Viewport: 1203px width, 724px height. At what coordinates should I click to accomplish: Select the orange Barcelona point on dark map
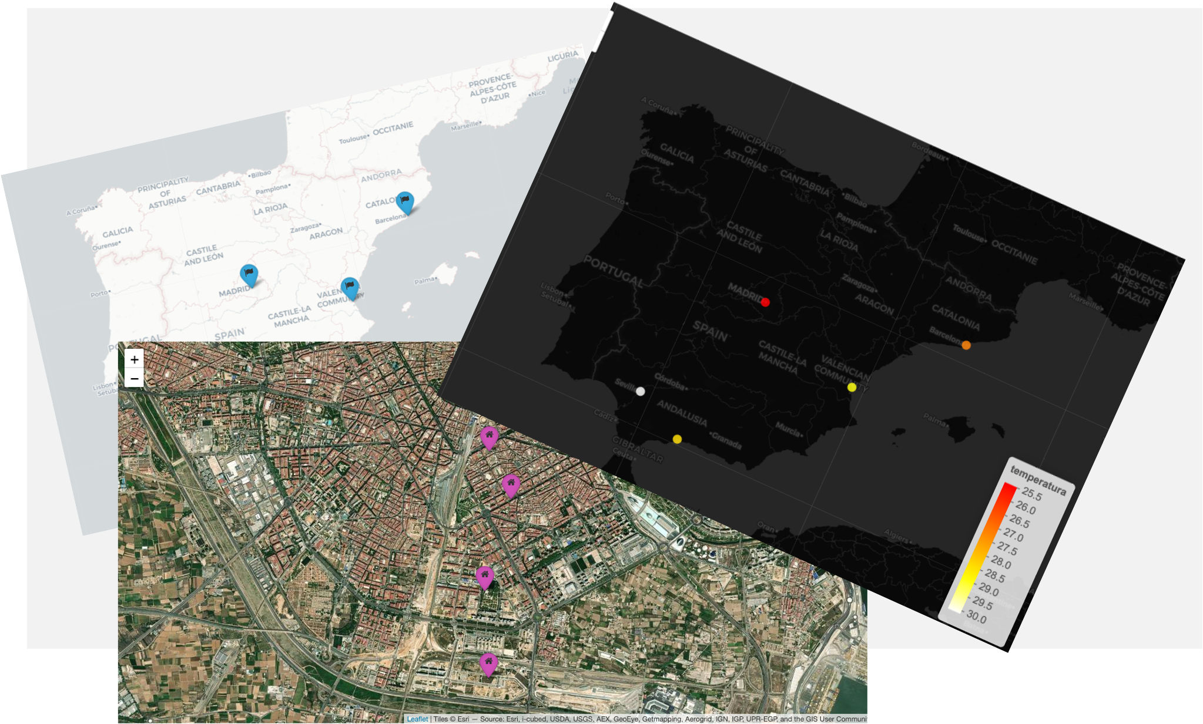pyautogui.click(x=966, y=345)
